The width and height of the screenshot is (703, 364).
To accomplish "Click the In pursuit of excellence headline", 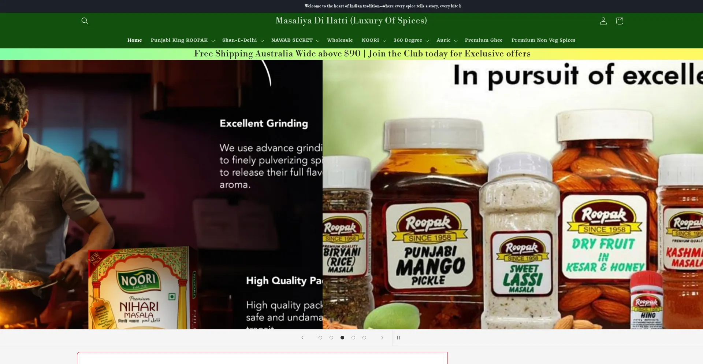I will pos(578,76).
